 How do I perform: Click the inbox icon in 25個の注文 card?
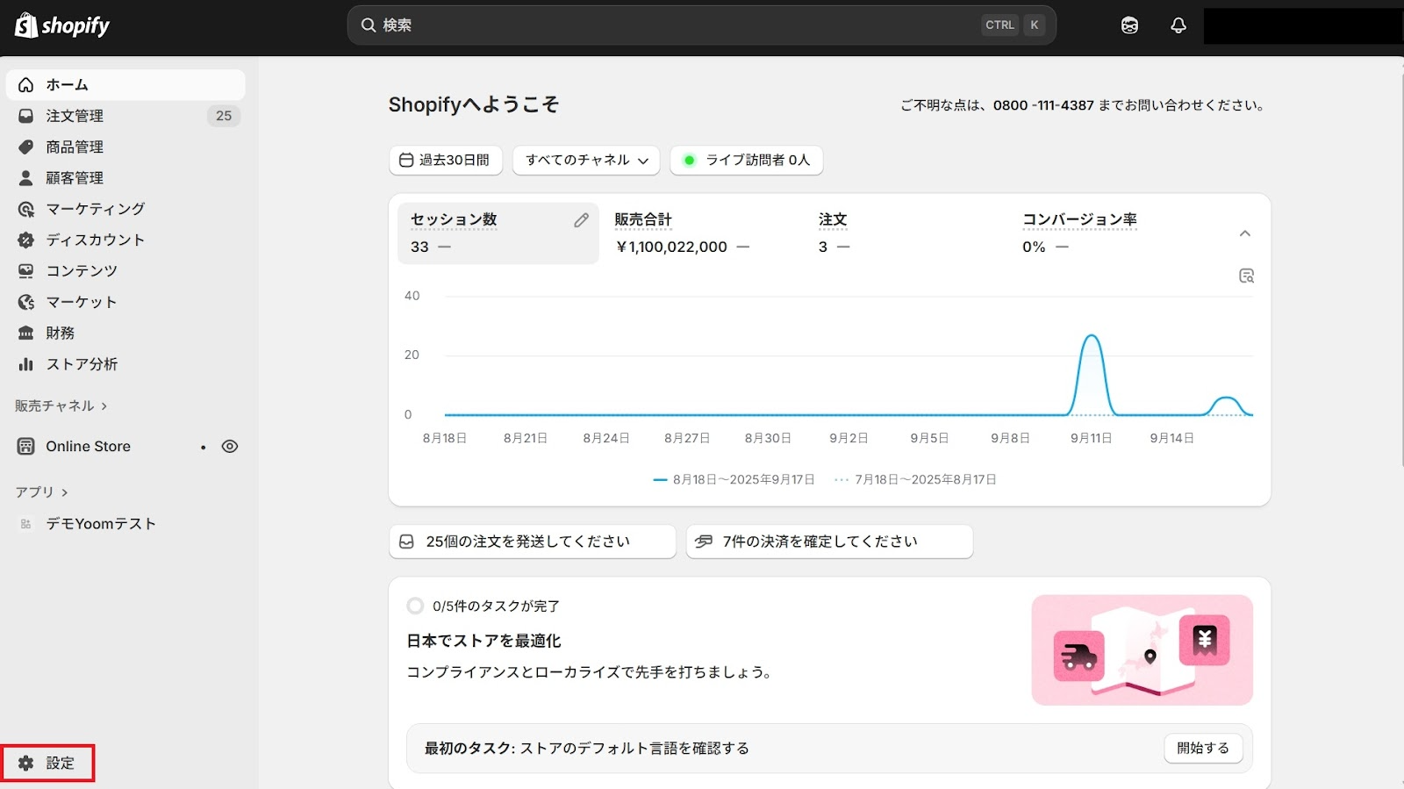[407, 542]
